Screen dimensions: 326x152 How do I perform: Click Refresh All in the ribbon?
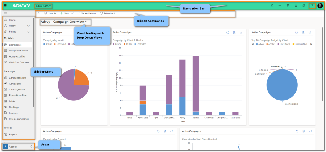coord(107,13)
